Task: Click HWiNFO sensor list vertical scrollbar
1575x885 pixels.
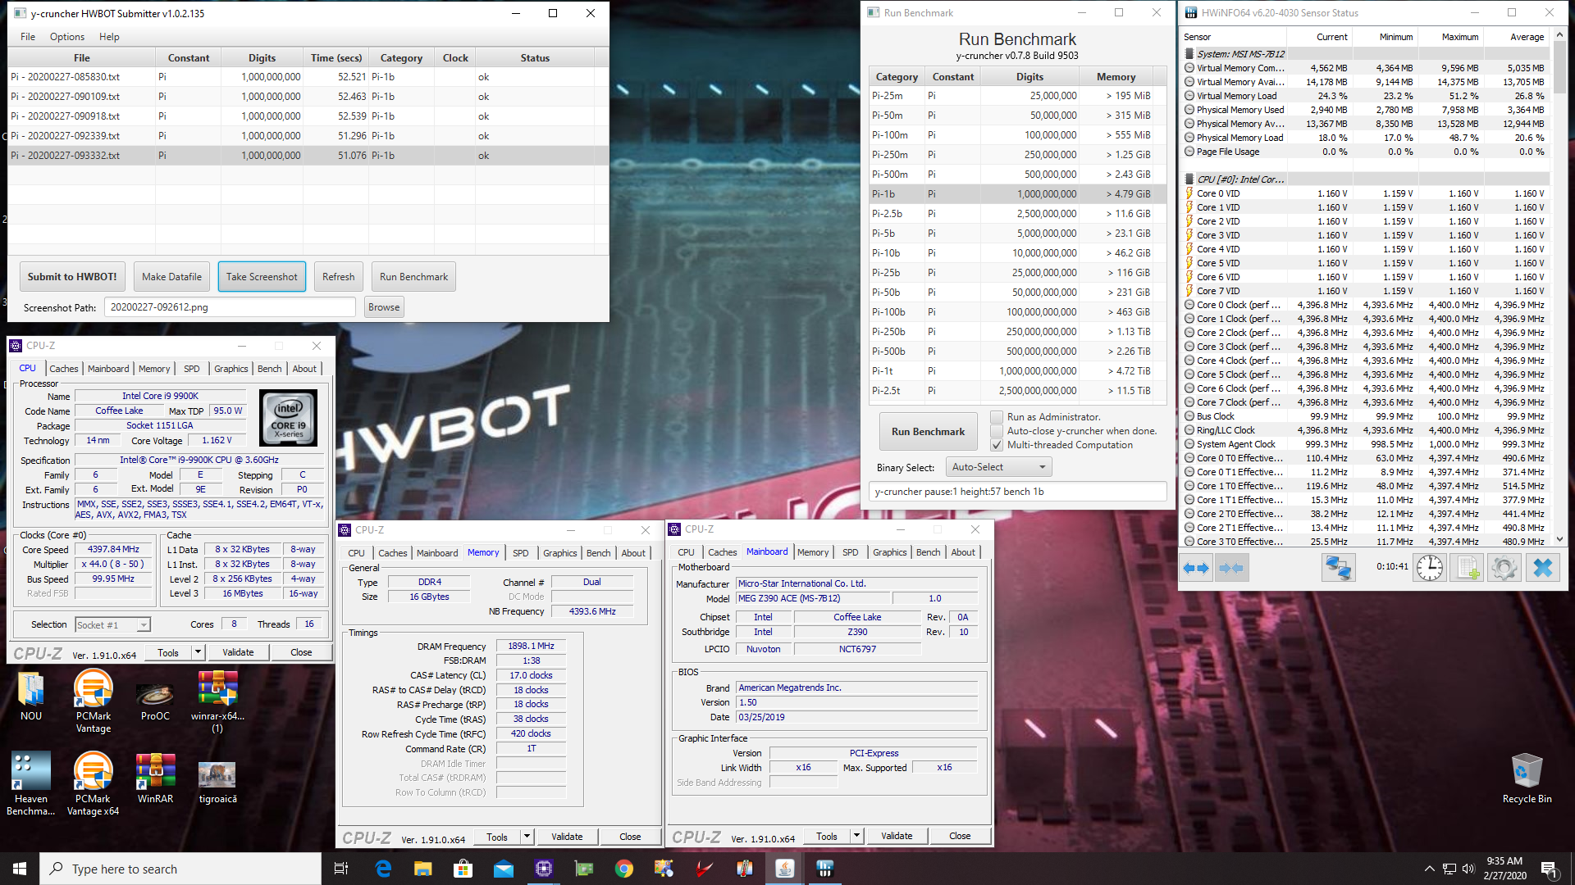Action: tap(1559, 288)
